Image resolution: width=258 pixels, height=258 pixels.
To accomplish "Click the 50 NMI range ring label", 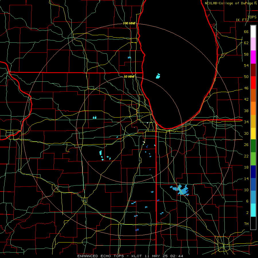I will [129, 77].
